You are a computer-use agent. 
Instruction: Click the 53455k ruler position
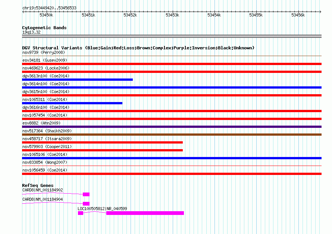click(x=256, y=15)
